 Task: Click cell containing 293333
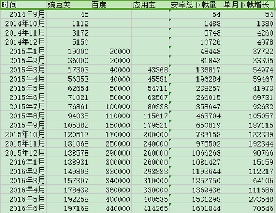(x=150, y=171)
